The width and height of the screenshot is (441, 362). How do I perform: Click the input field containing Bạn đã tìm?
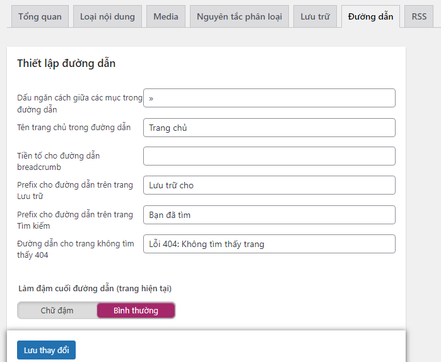coord(269,215)
